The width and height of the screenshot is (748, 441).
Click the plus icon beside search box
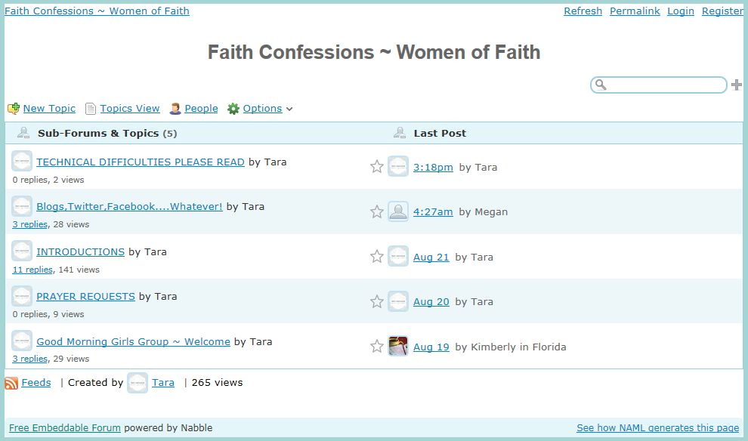(737, 85)
